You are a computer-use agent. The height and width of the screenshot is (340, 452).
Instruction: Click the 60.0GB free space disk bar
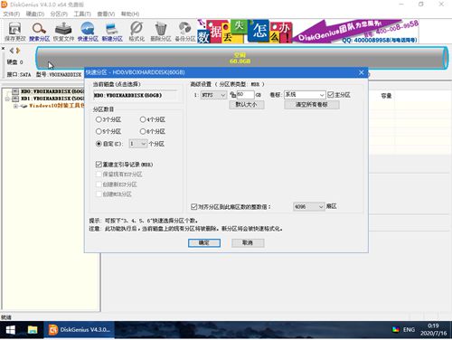(242, 58)
